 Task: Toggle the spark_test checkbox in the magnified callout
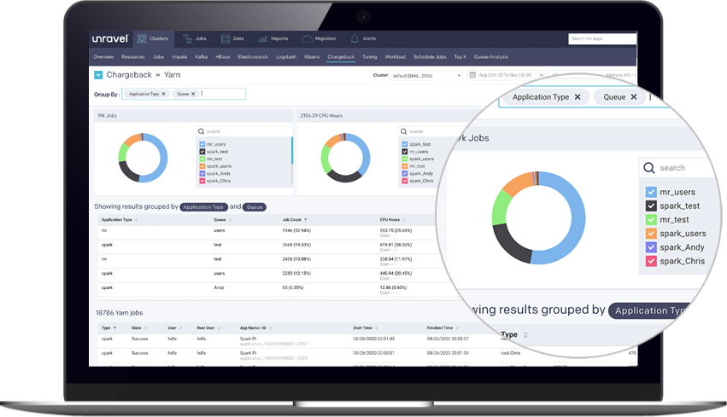[x=651, y=206]
